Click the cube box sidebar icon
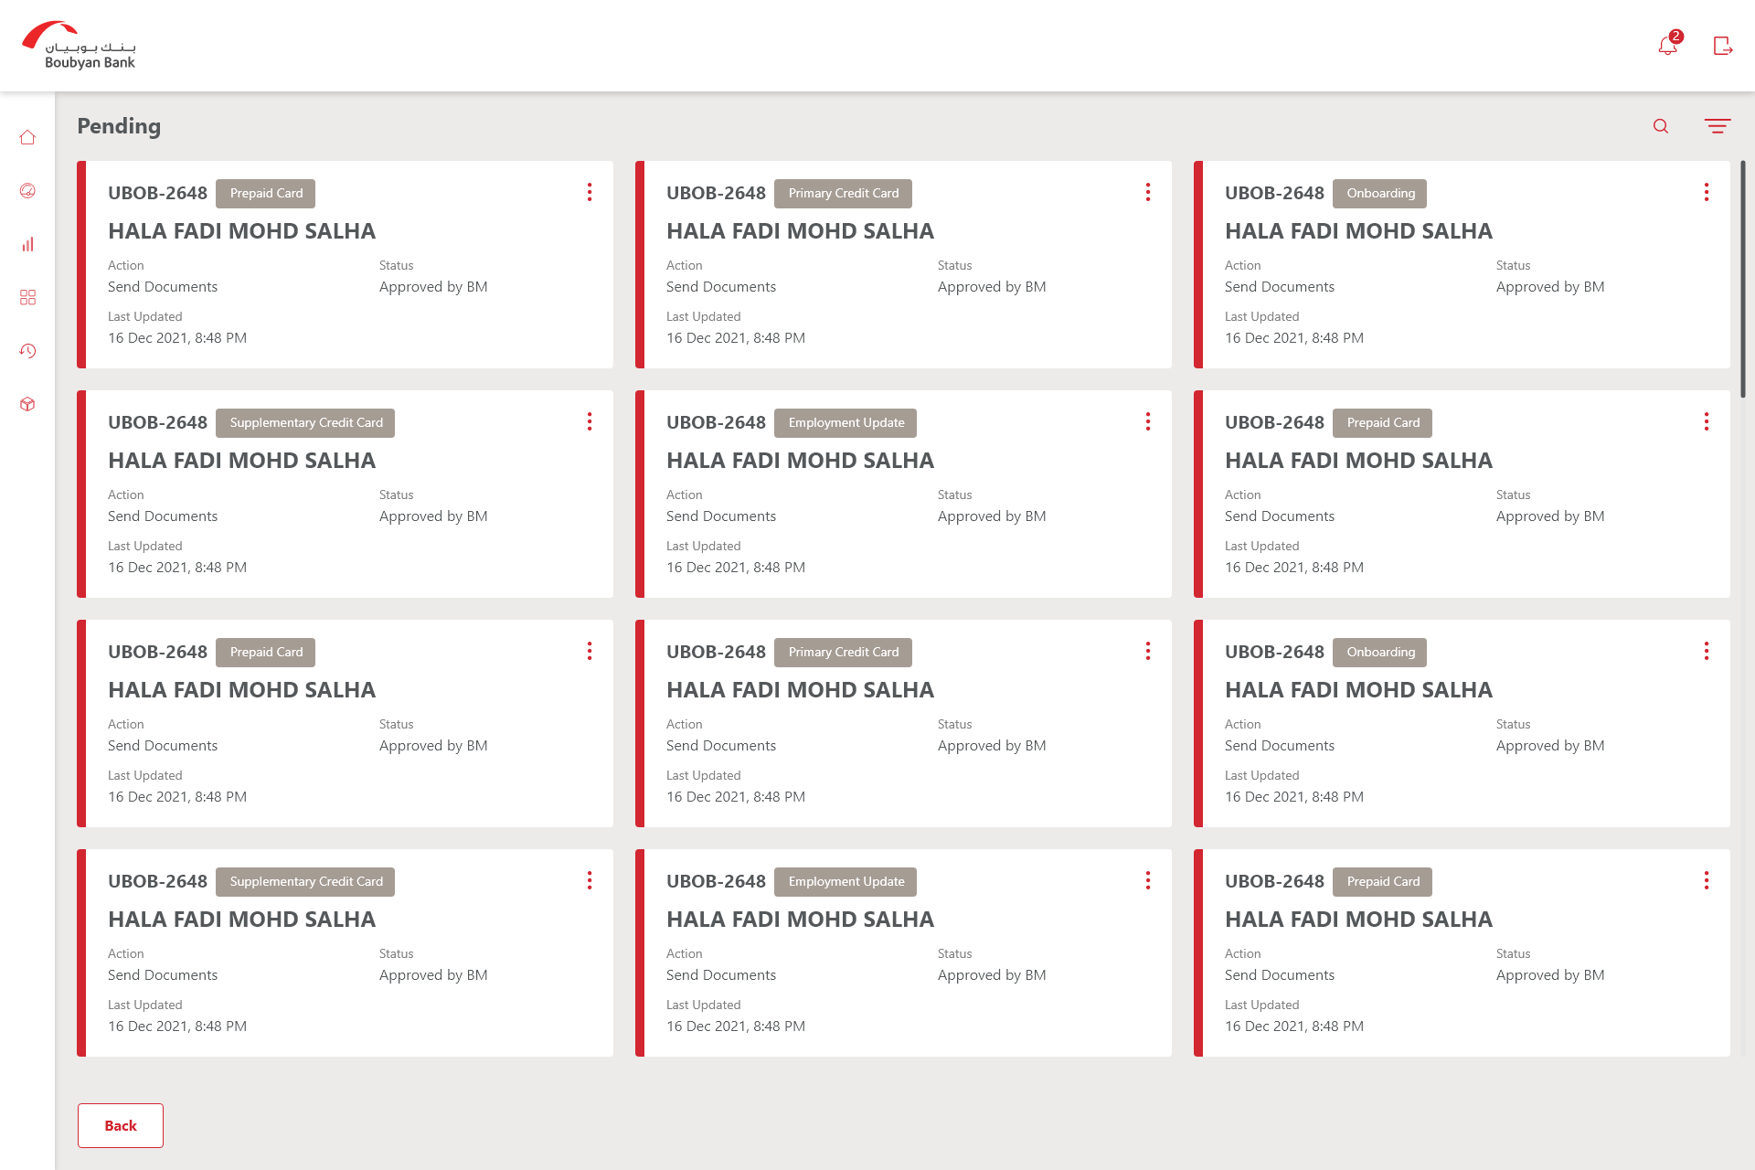The image size is (1755, 1170). [27, 404]
